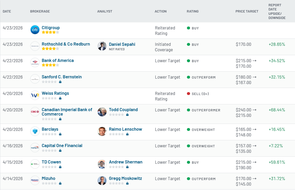The image size is (295, 190).
Task: Click the Sanford C. Bernstein logo icon
Action: click(x=35, y=79)
